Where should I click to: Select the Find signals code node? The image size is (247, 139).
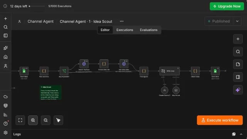(144, 71)
